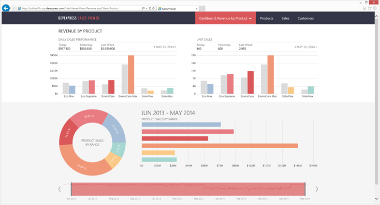Image resolution: width=380 pixels, height=205 pixels.
Task: Click the left arrow of the range selector
Action: coord(60,190)
